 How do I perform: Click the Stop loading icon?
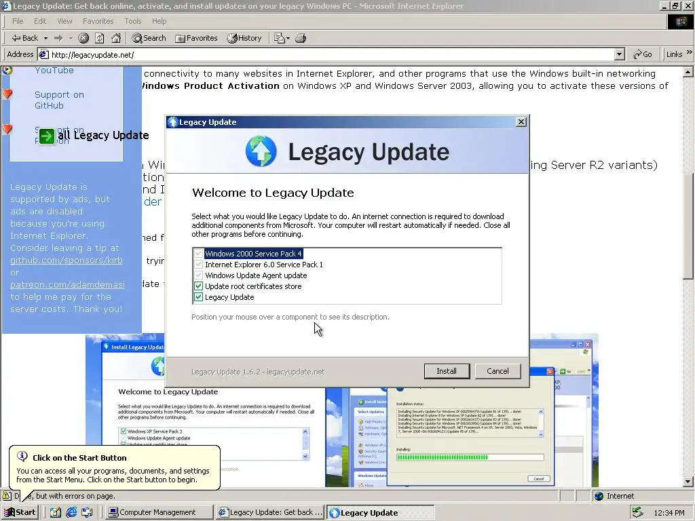[x=83, y=38]
